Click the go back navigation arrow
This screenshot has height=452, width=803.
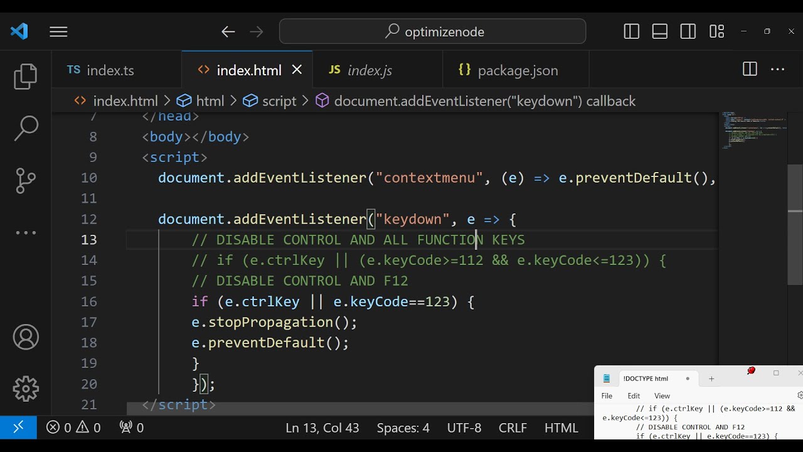(x=228, y=31)
